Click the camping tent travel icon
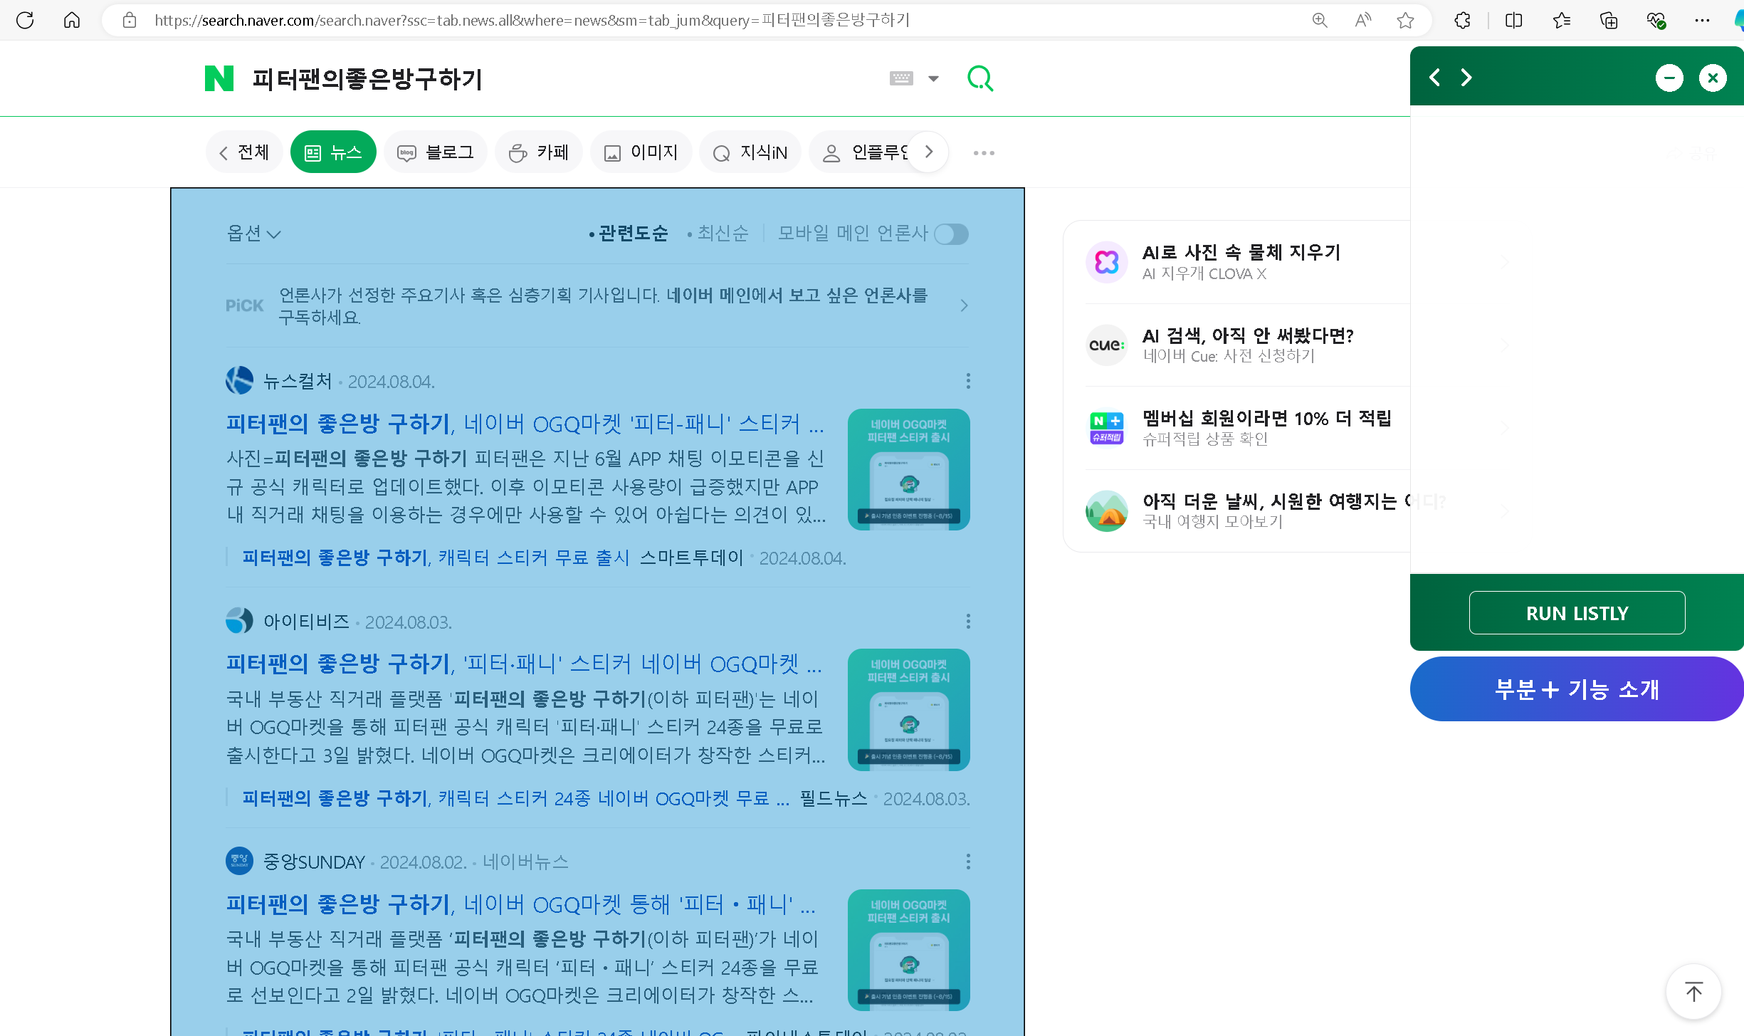 point(1107,511)
